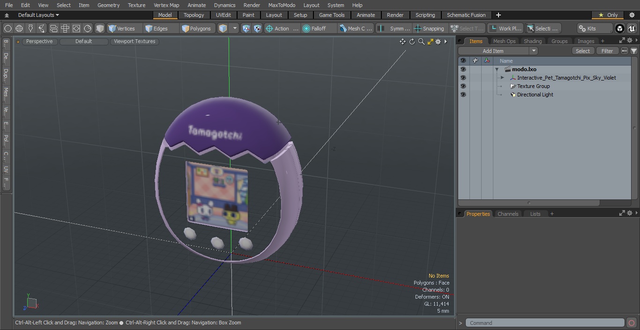Click the Unity cube icon

(x=620, y=29)
